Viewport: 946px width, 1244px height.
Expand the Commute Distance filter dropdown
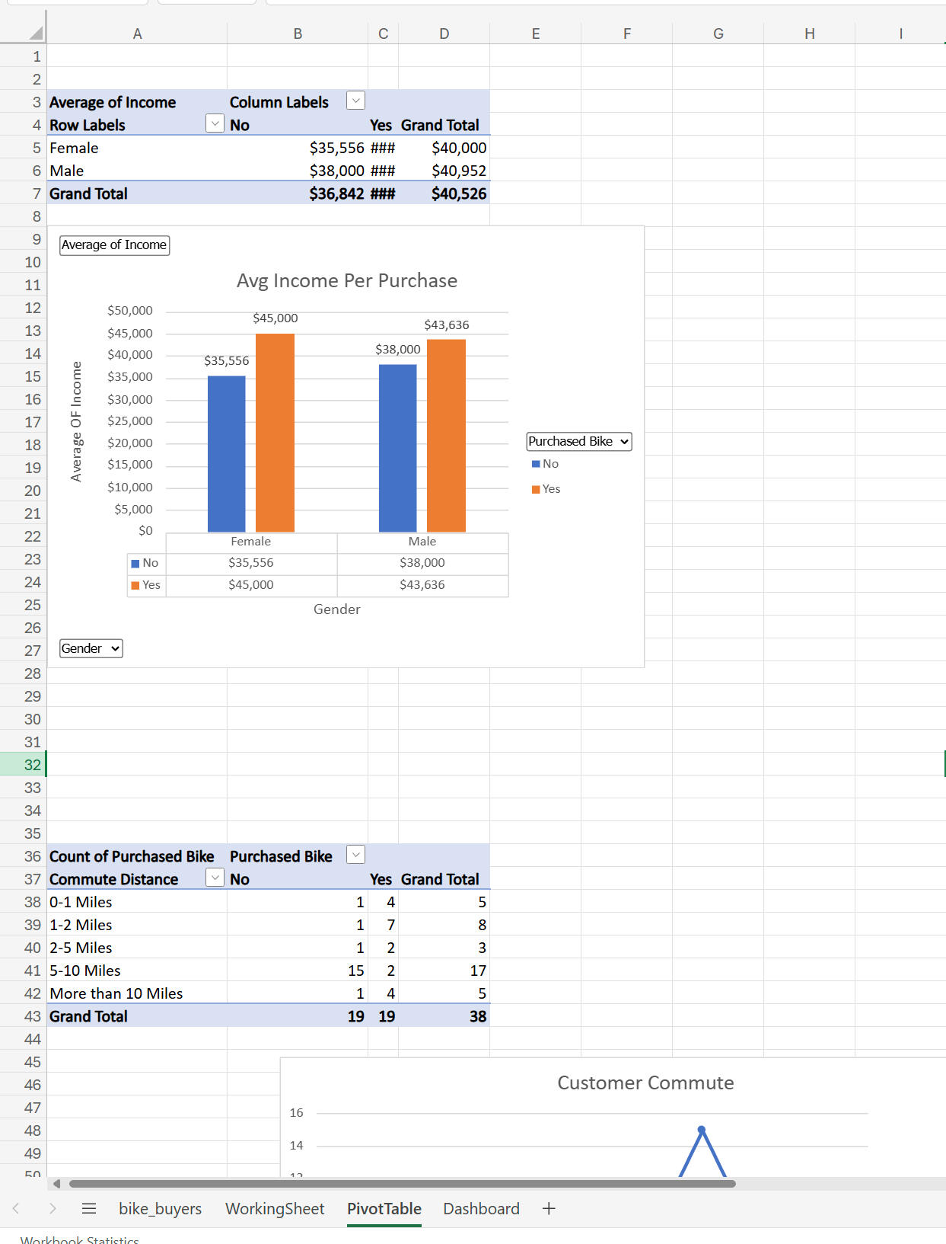[x=215, y=878]
